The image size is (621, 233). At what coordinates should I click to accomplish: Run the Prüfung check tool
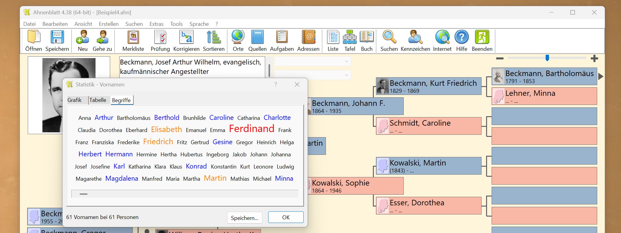pos(160,37)
